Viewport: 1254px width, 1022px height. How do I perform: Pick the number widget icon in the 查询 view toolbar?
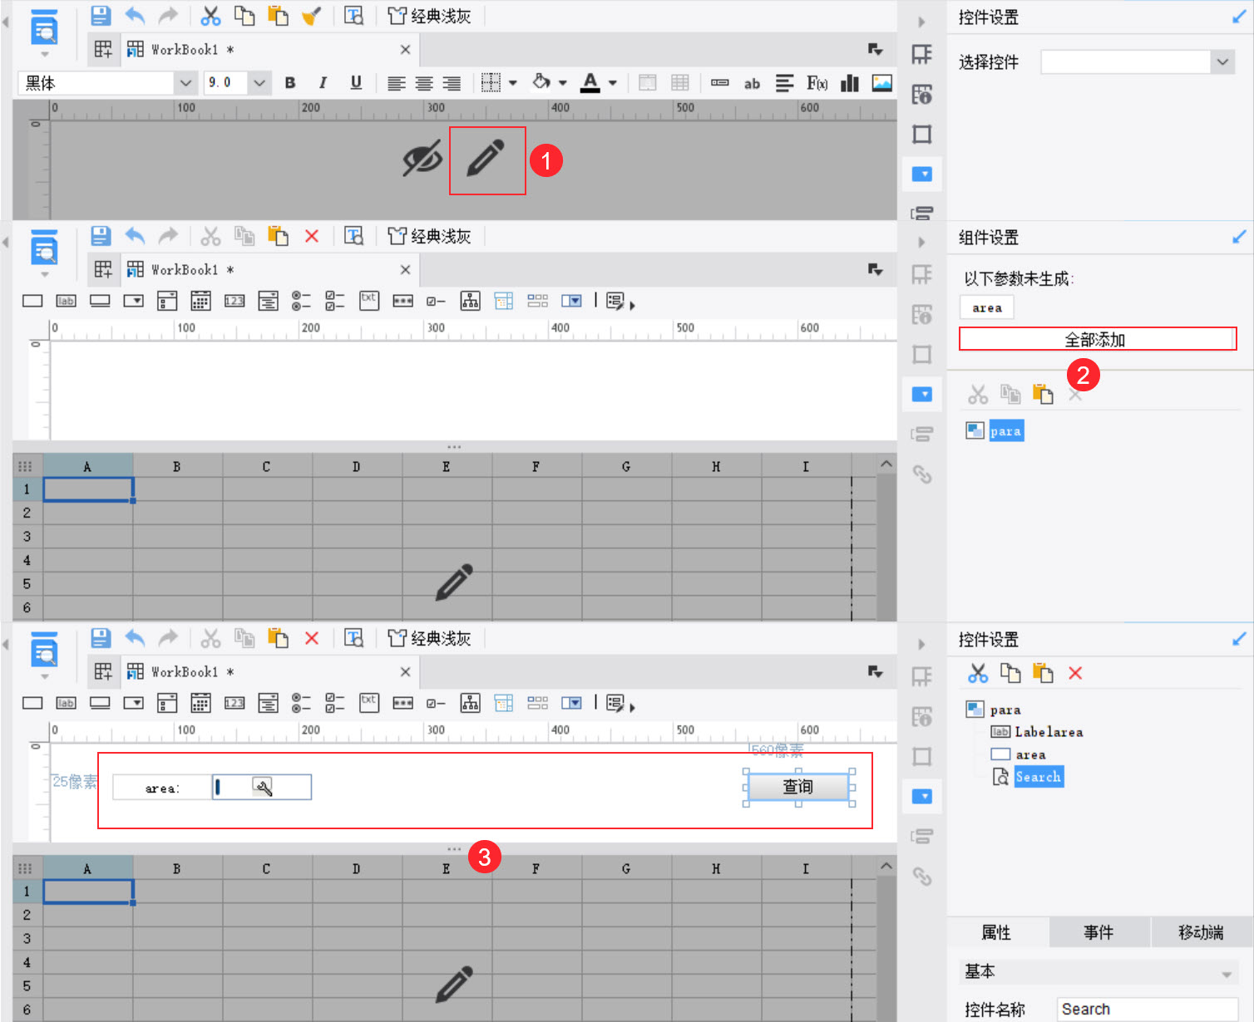pyautogui.click(x=235, y=703)
